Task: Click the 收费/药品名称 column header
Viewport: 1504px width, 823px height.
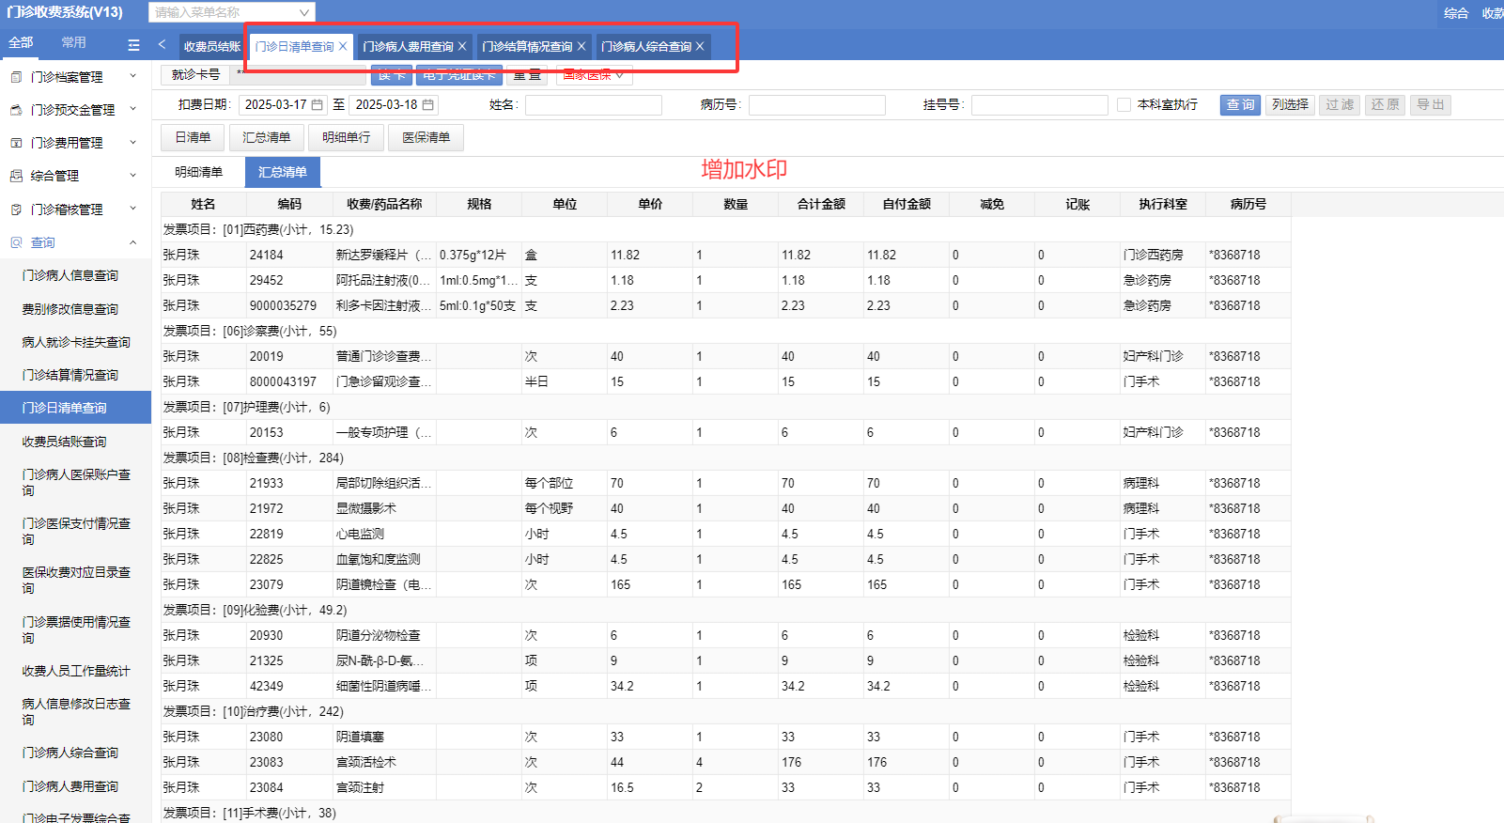Action: pyautogui.click(x=384, y=204)
